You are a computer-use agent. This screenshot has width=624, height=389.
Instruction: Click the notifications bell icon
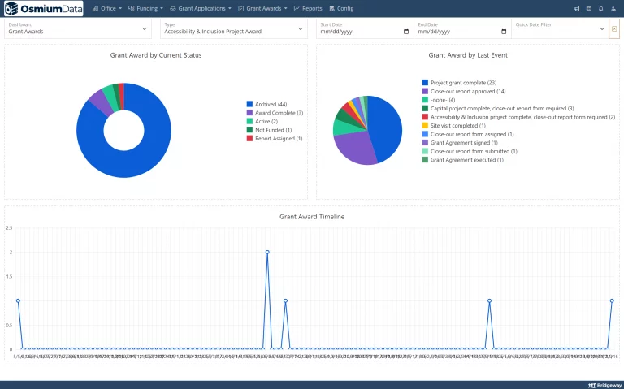(x=601, y=8)
